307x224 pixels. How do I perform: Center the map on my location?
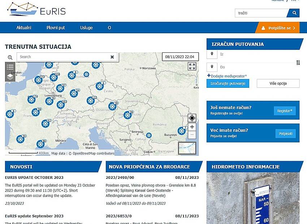tap(192, 118)
